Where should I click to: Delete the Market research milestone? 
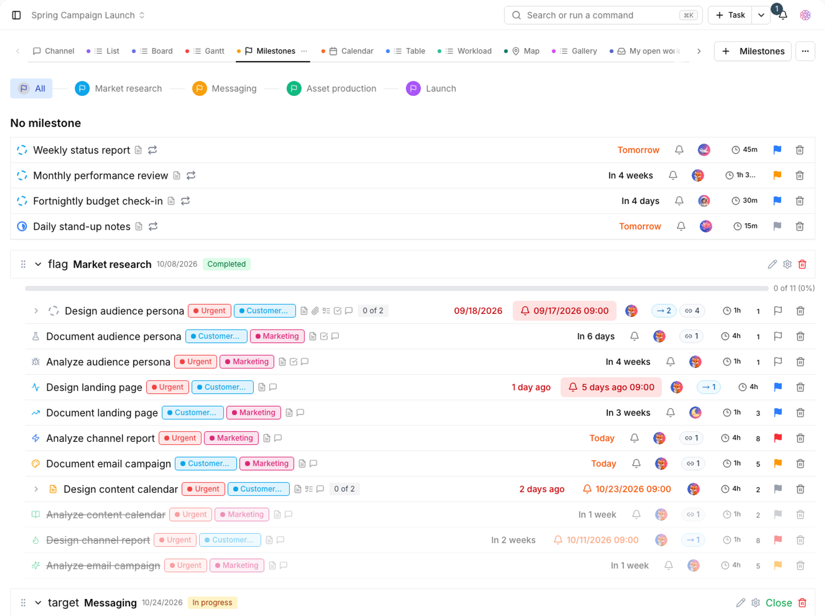[802, 264]
